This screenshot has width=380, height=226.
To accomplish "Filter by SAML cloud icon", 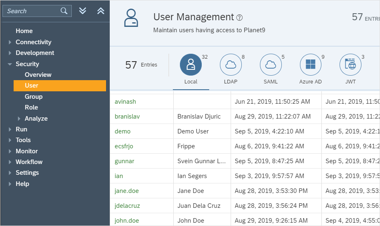I will [271, 64].
